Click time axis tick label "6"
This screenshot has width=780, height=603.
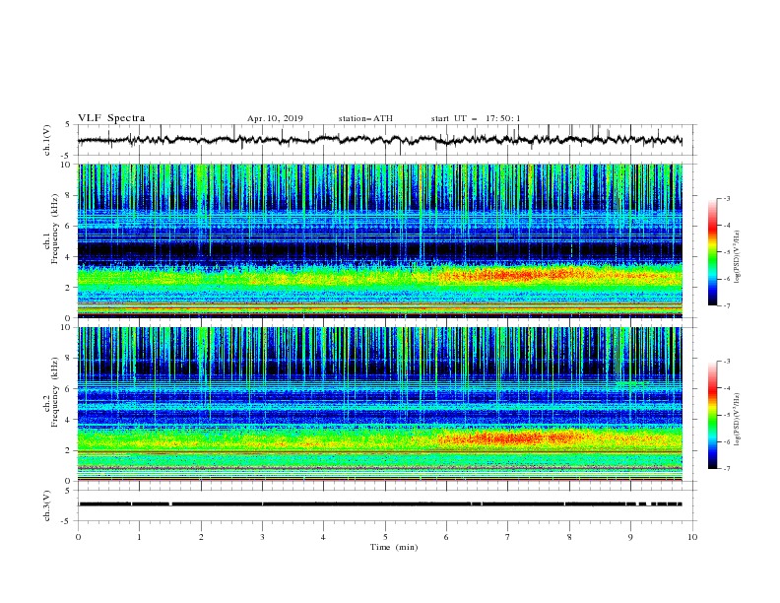tap(446, 537)
